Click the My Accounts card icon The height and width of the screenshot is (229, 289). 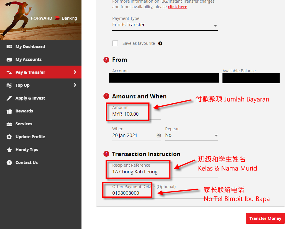coord(9,59)
